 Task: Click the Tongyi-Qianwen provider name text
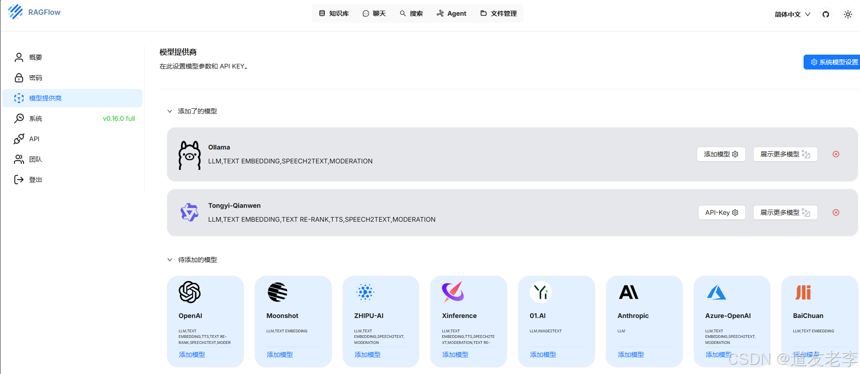point(234,206)
